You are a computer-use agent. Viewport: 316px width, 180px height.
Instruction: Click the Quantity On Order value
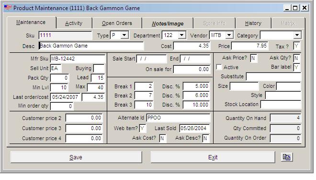(285, 138)
